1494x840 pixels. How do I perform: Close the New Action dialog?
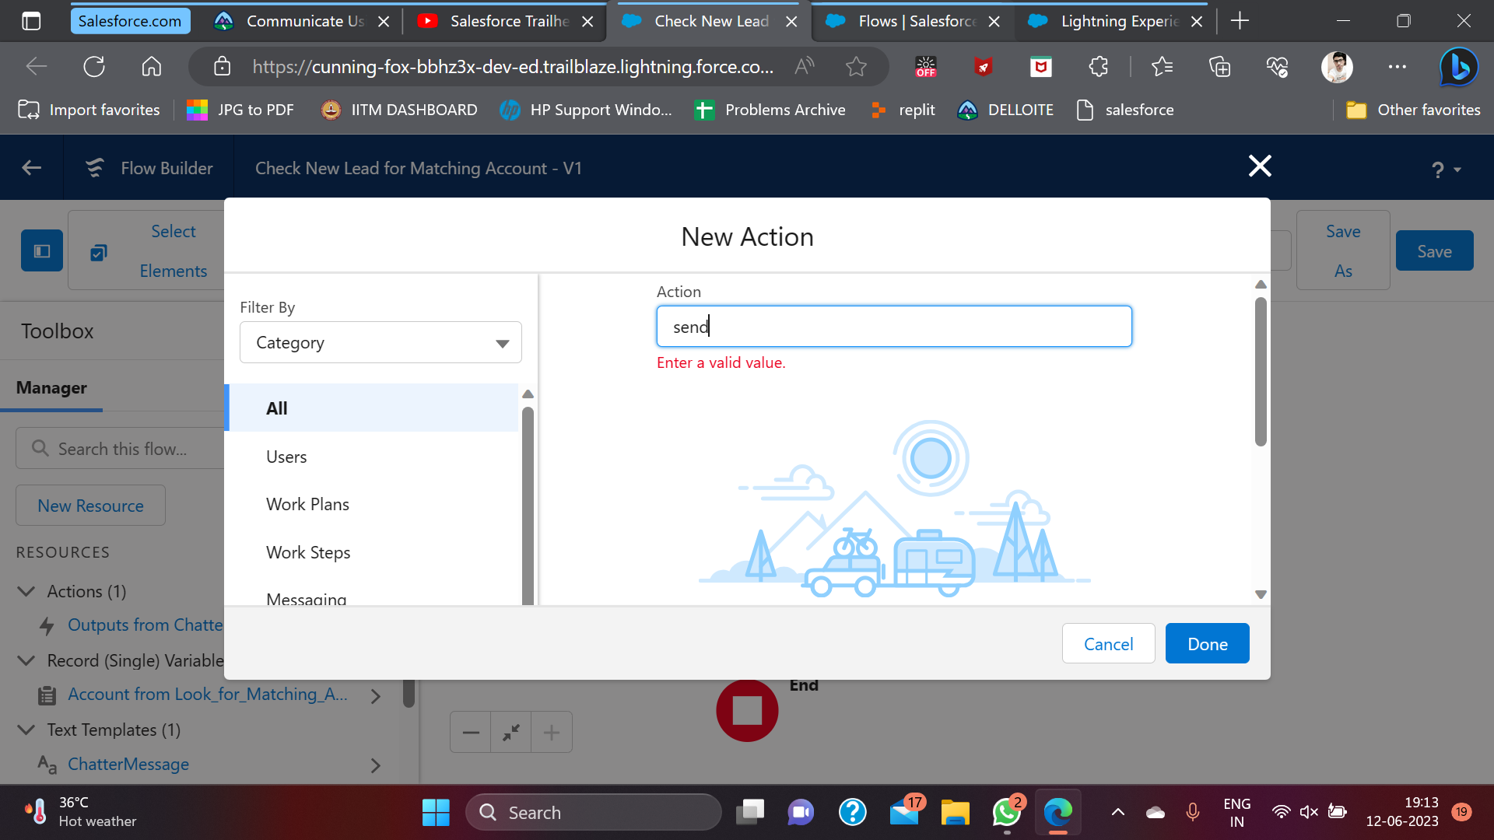point(1260,166)
